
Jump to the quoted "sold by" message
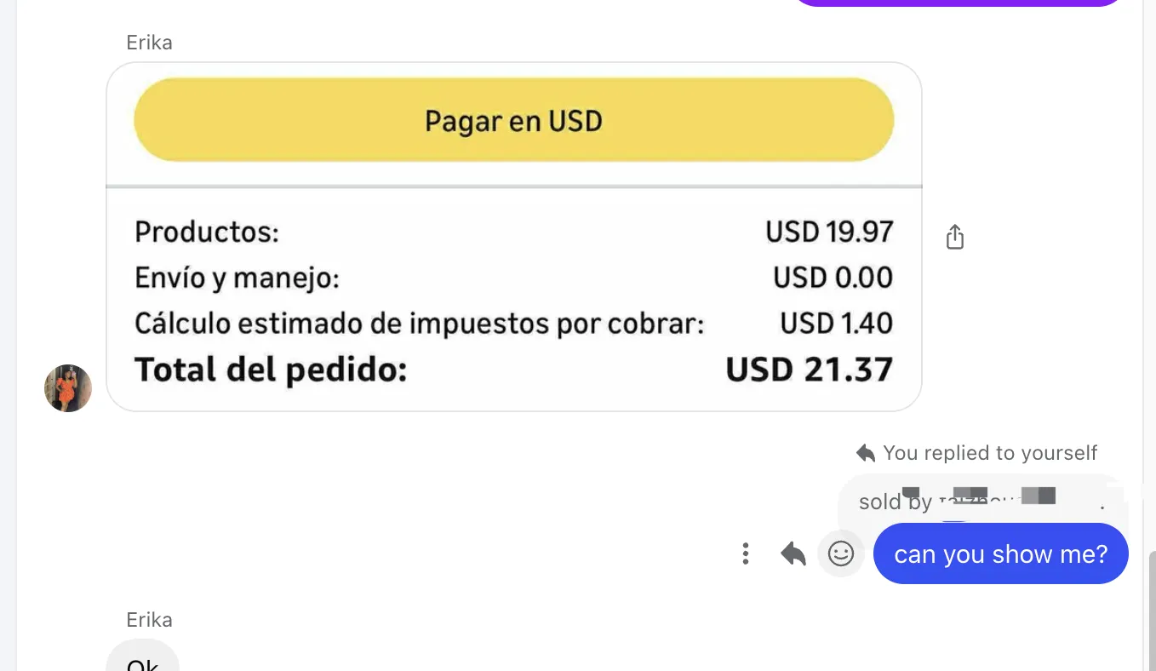[x=979, y=501]
